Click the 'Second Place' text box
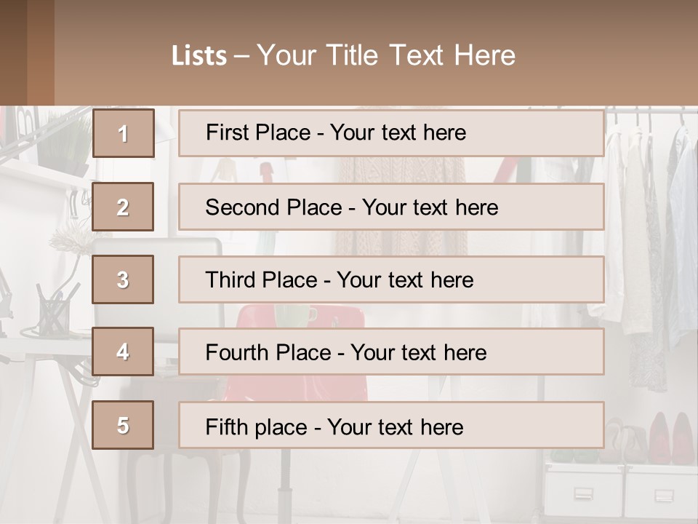This screenshot has width=698, height=524. [391, 207]
